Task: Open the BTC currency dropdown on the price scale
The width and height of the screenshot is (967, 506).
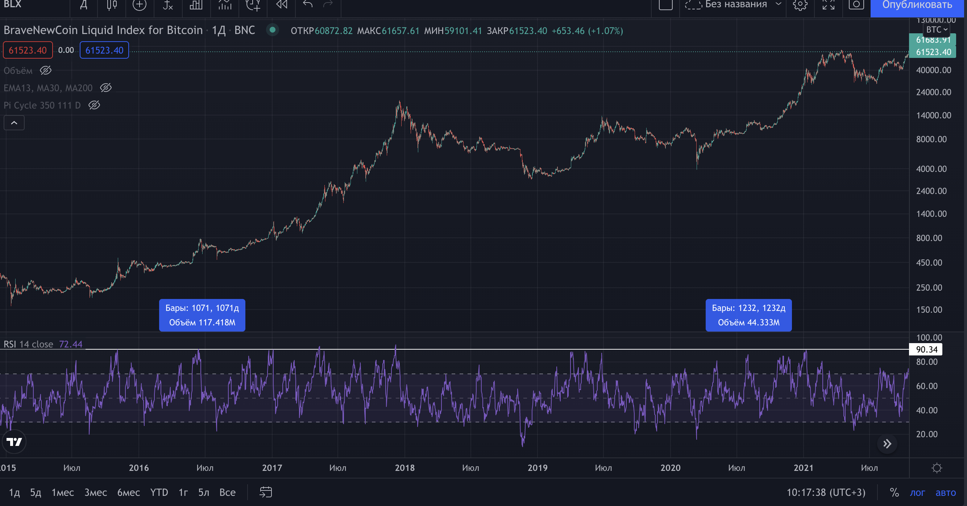Action: (x=937, y=30)
